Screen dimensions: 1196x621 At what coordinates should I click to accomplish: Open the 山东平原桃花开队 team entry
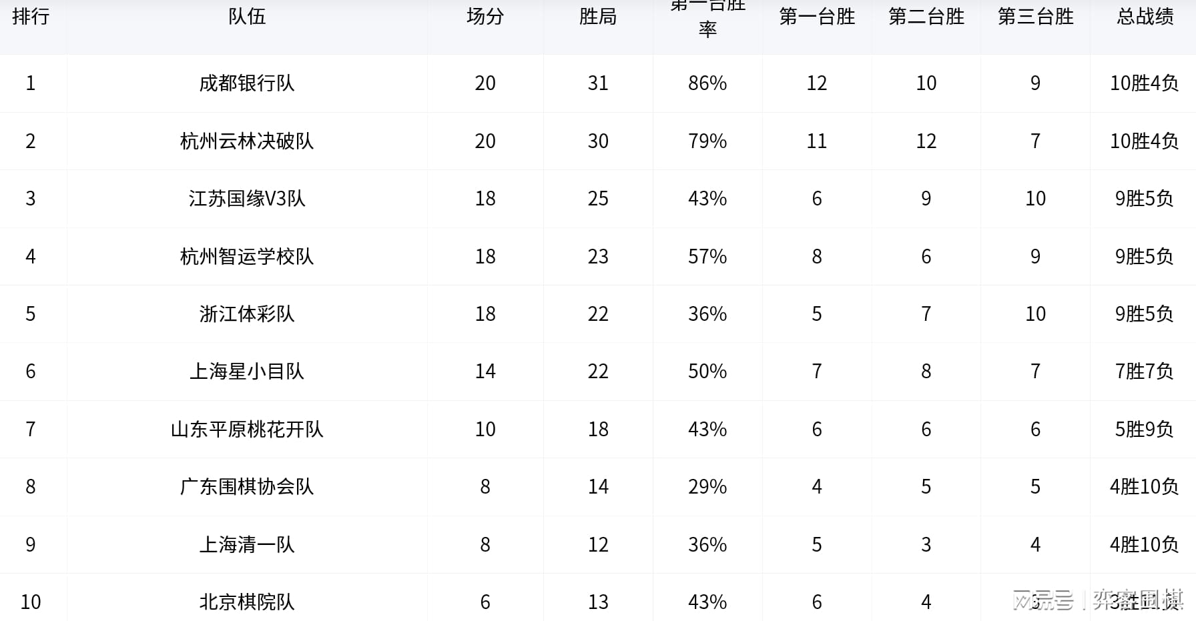[247, 430]
